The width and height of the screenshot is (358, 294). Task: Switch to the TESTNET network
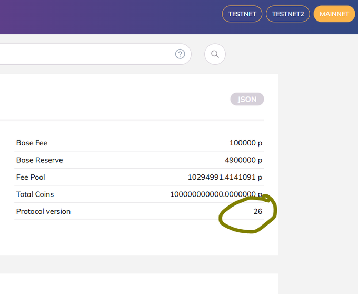(x=242, y=14)
